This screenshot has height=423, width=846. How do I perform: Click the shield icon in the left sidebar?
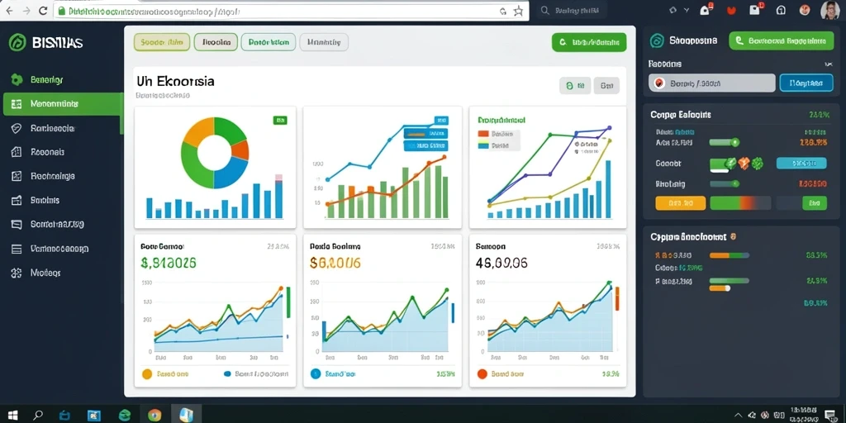(17, 128)
